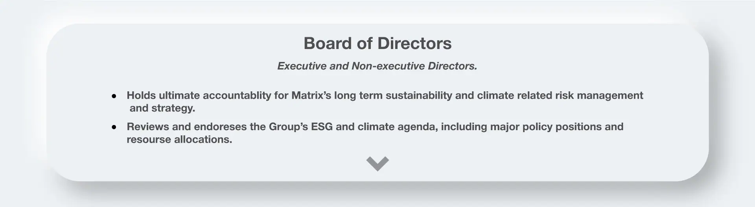Click the word "Matrix's" in first bullet

coord(311,95)
